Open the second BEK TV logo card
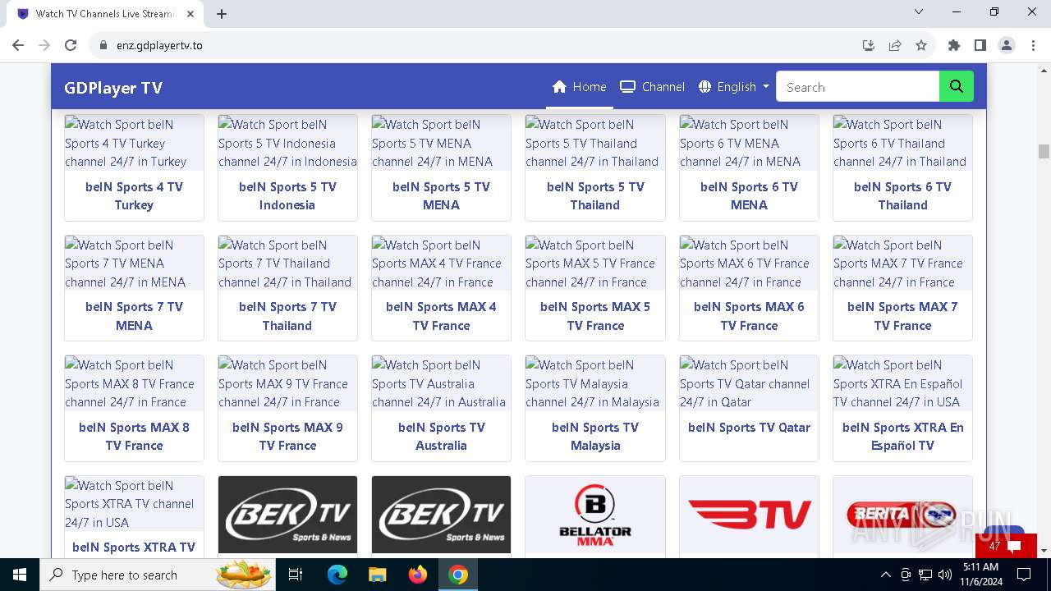Screen dimensions: 1051x591 click(441, 515)
